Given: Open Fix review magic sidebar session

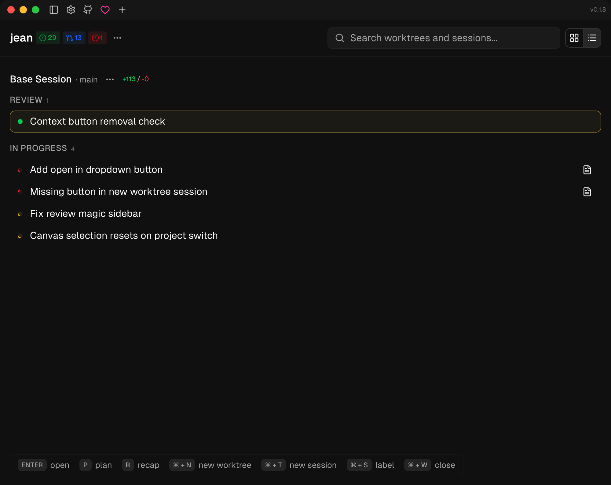Looking at the screenshot, I should pos(86,213).
